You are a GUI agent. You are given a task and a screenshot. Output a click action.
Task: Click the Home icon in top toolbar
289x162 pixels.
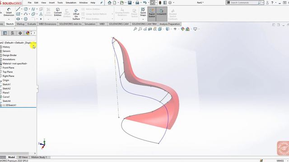tap(109, 3)
